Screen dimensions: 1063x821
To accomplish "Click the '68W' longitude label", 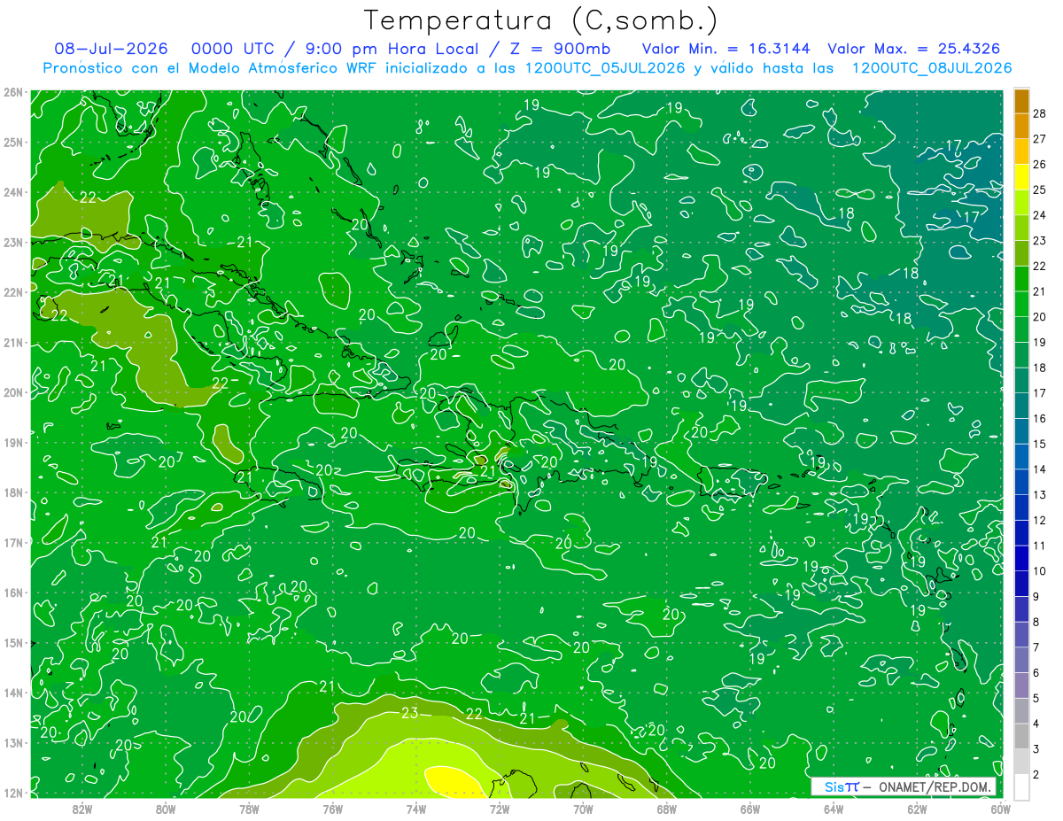I will tap(667, 809).
